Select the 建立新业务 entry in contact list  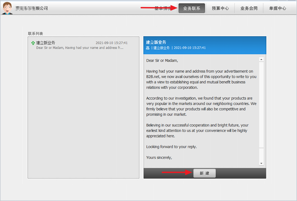[x=46, y=43]
